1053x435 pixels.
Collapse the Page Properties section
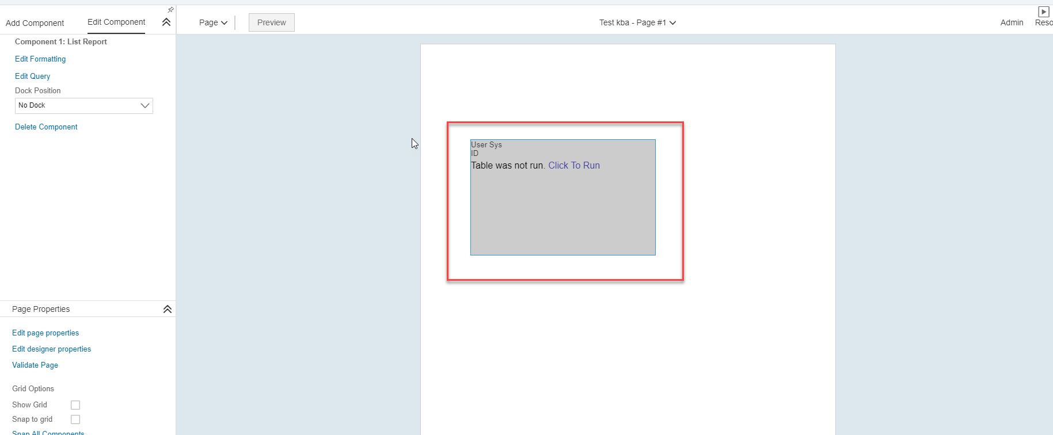pyautogui.click(x=168, y=309)
